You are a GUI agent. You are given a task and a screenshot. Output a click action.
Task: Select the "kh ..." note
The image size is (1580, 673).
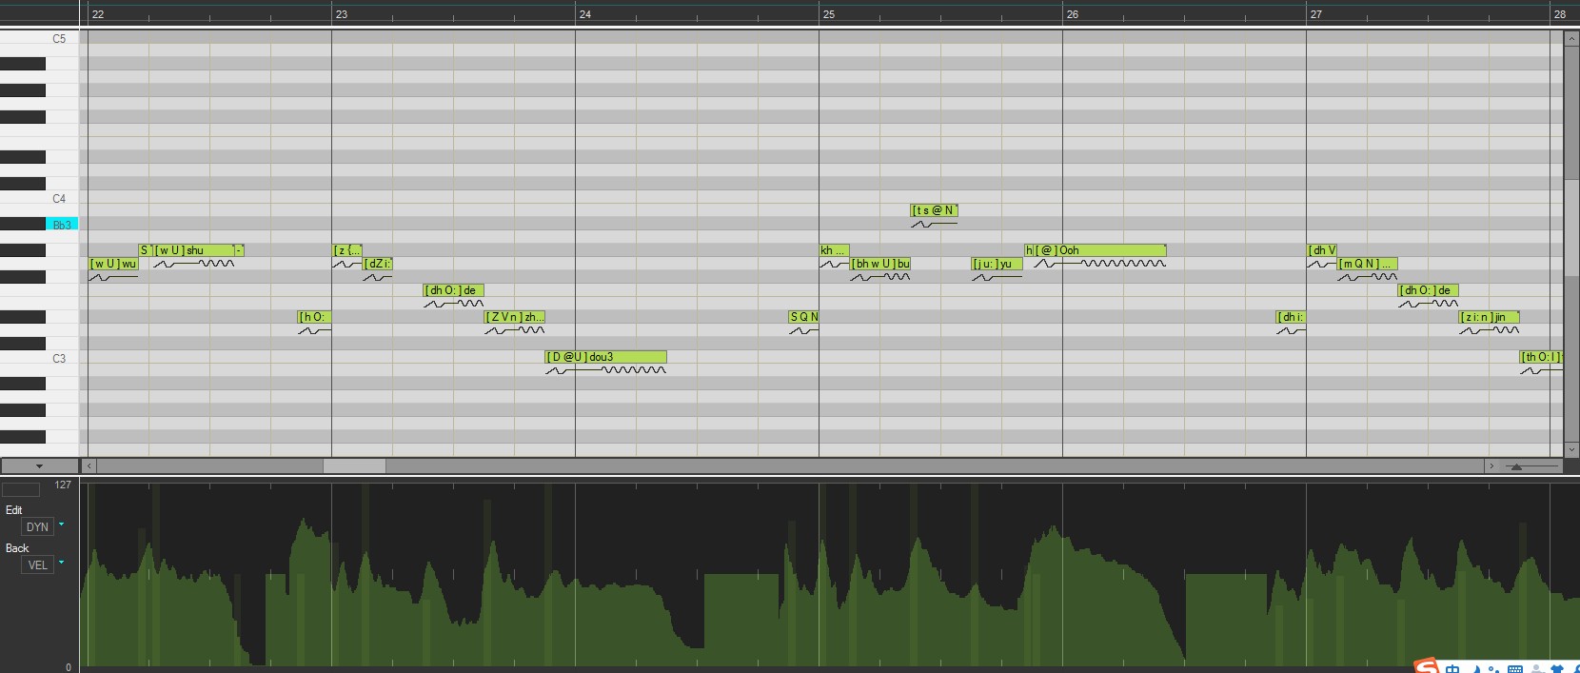(834, 250)
